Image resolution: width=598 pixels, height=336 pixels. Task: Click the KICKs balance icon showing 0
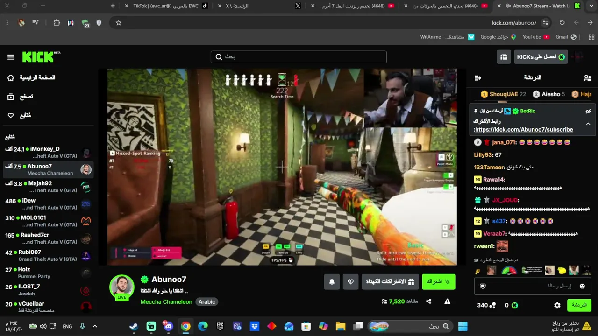[x=514, y=305]
